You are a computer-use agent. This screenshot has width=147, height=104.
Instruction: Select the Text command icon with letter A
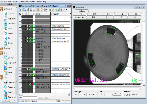(6, 38)
